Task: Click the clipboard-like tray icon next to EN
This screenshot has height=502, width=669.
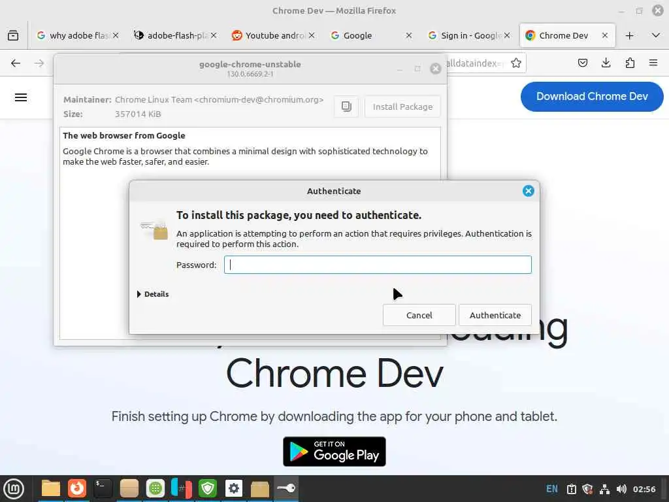Action: [571, 489]
